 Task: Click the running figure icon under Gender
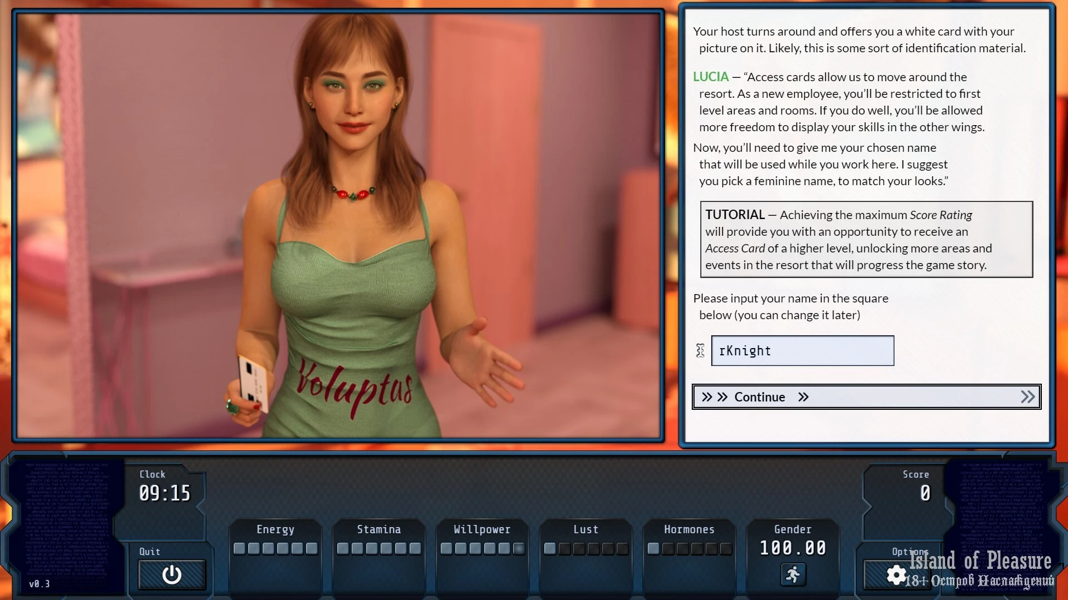[793, 574]
